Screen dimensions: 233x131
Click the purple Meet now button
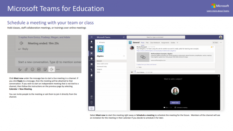tap(175, 102)
